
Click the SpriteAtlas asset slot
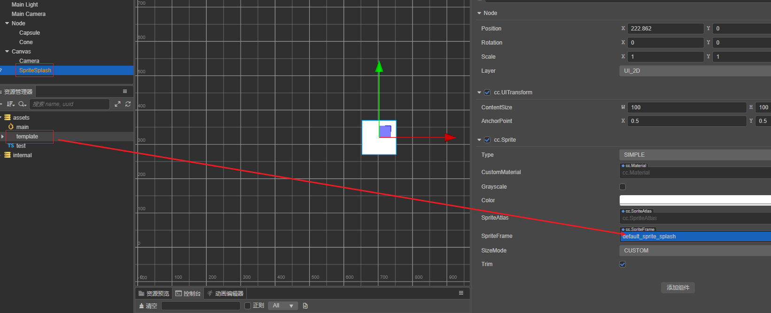[695, 218]
